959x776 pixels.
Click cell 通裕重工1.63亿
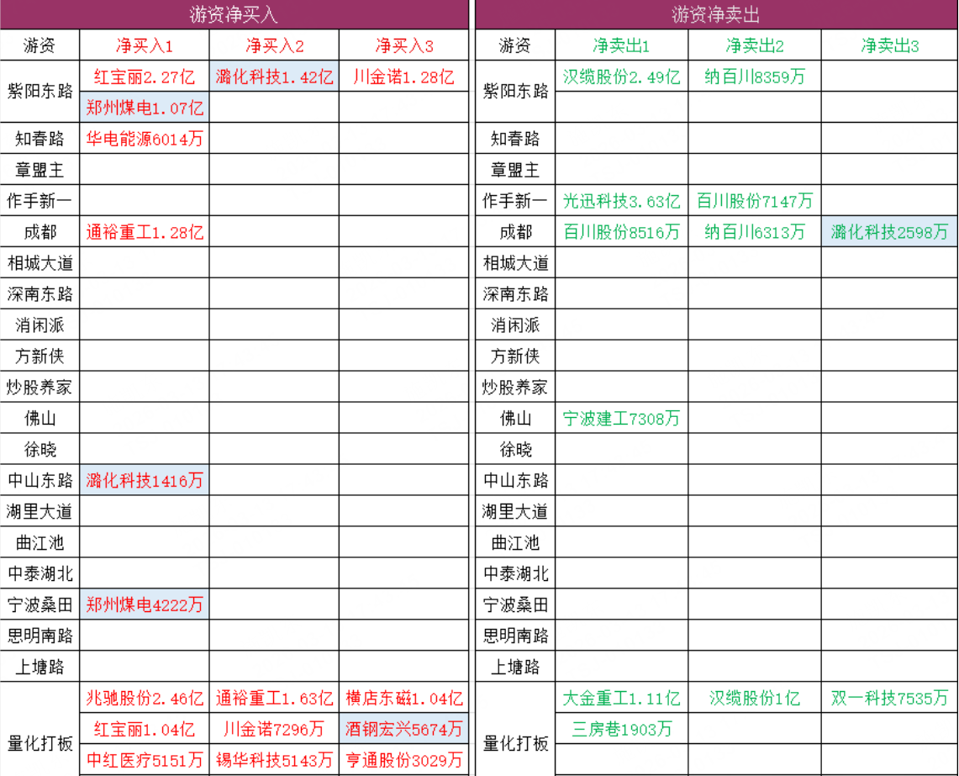pos(274,699)
